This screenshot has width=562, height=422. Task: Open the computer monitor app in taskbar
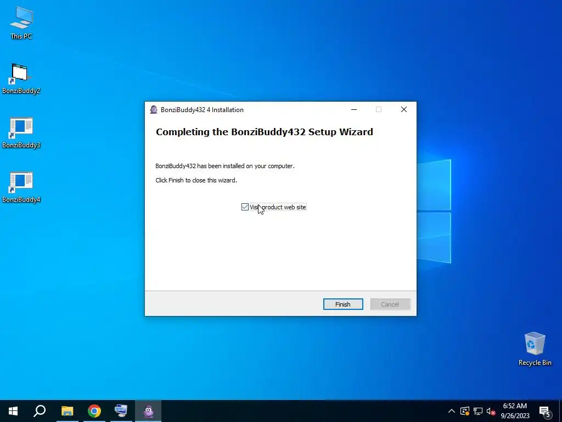(121, 411)
